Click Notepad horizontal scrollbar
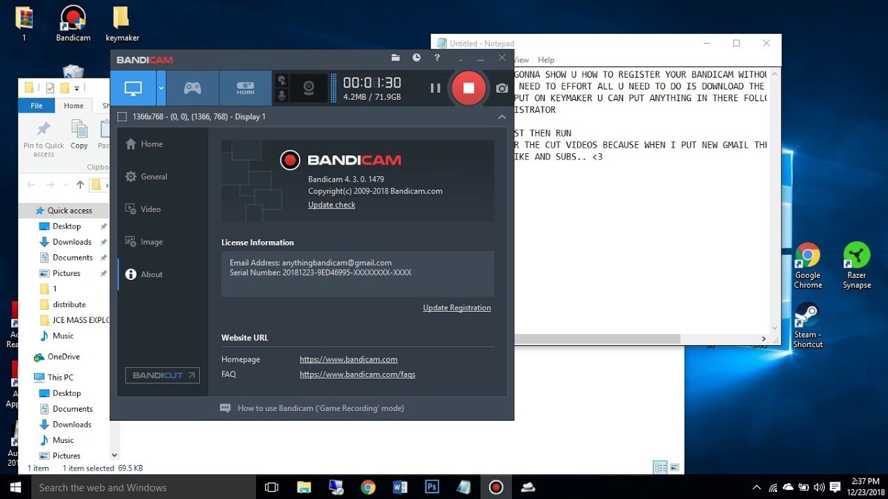Viewport: 888px width, 499px height. (597, 340)
